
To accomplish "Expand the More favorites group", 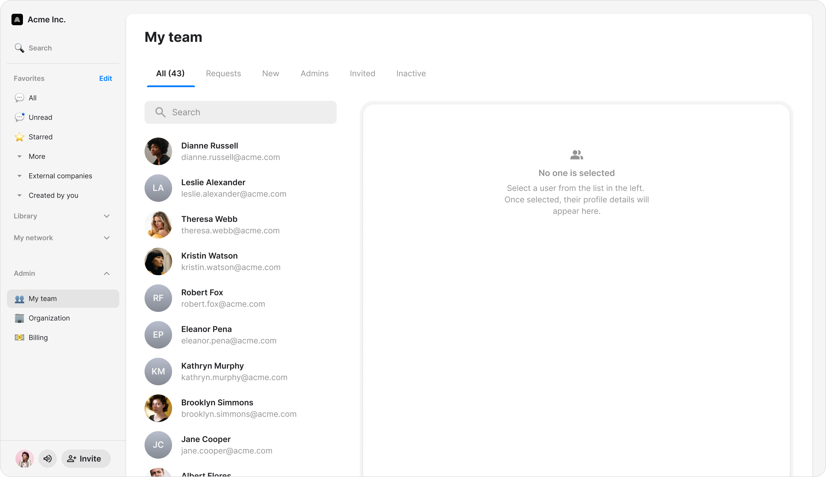I will [19, 157].
